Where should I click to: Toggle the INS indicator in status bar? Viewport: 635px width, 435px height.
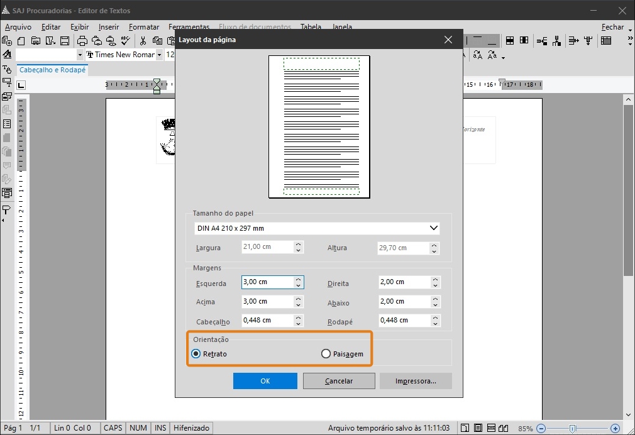tap(160, 428)
